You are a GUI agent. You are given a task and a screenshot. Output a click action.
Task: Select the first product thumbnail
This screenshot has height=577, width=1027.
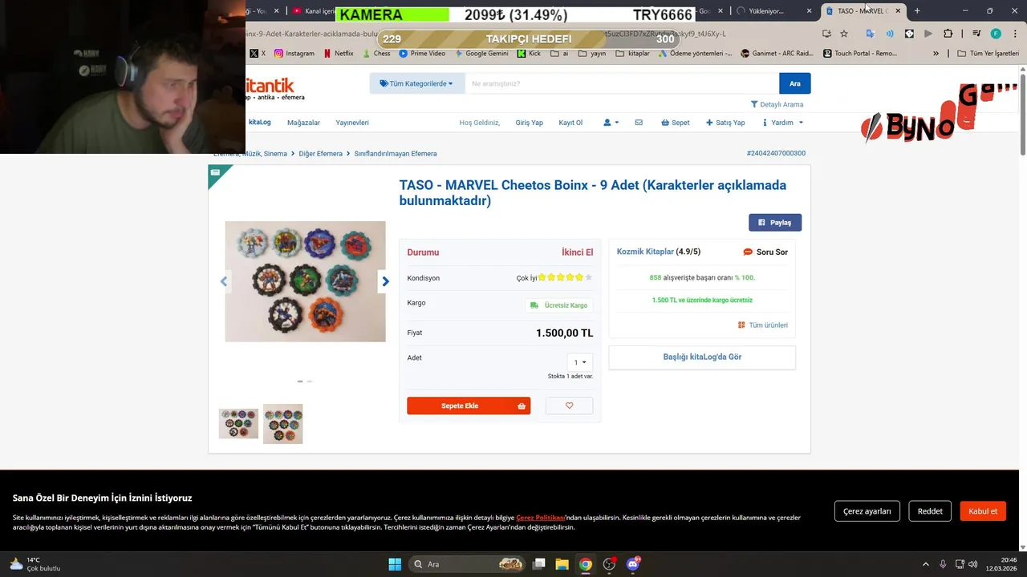click(238, 424)
